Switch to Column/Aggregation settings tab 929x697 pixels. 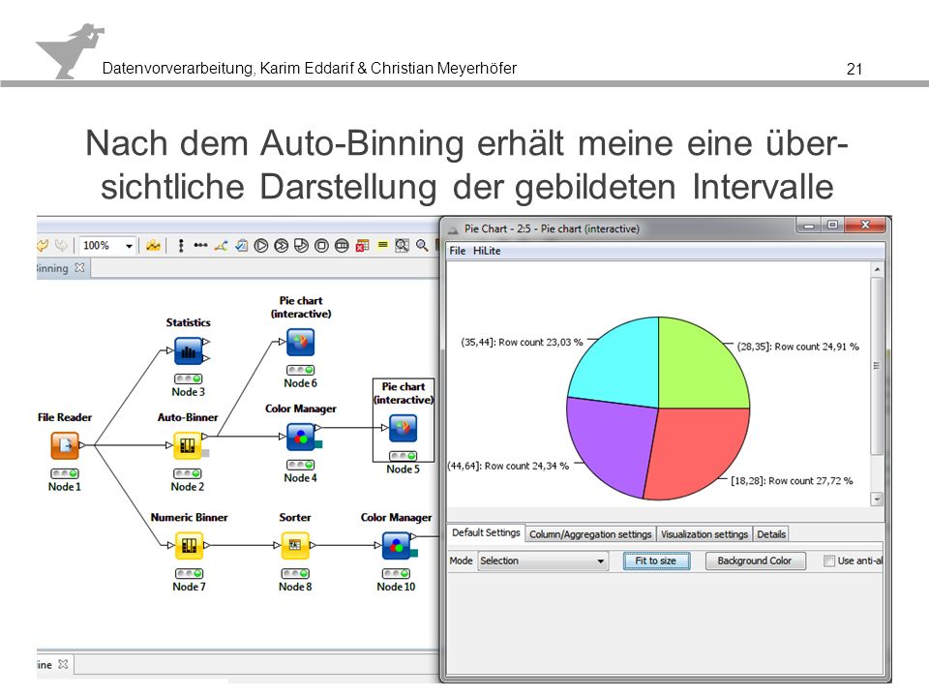[x=590, y=534]
